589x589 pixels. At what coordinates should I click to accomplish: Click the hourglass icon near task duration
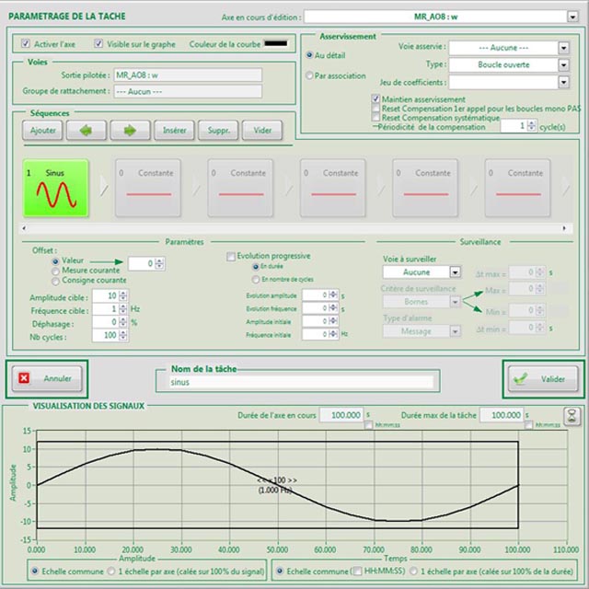(x=572, y=414)
